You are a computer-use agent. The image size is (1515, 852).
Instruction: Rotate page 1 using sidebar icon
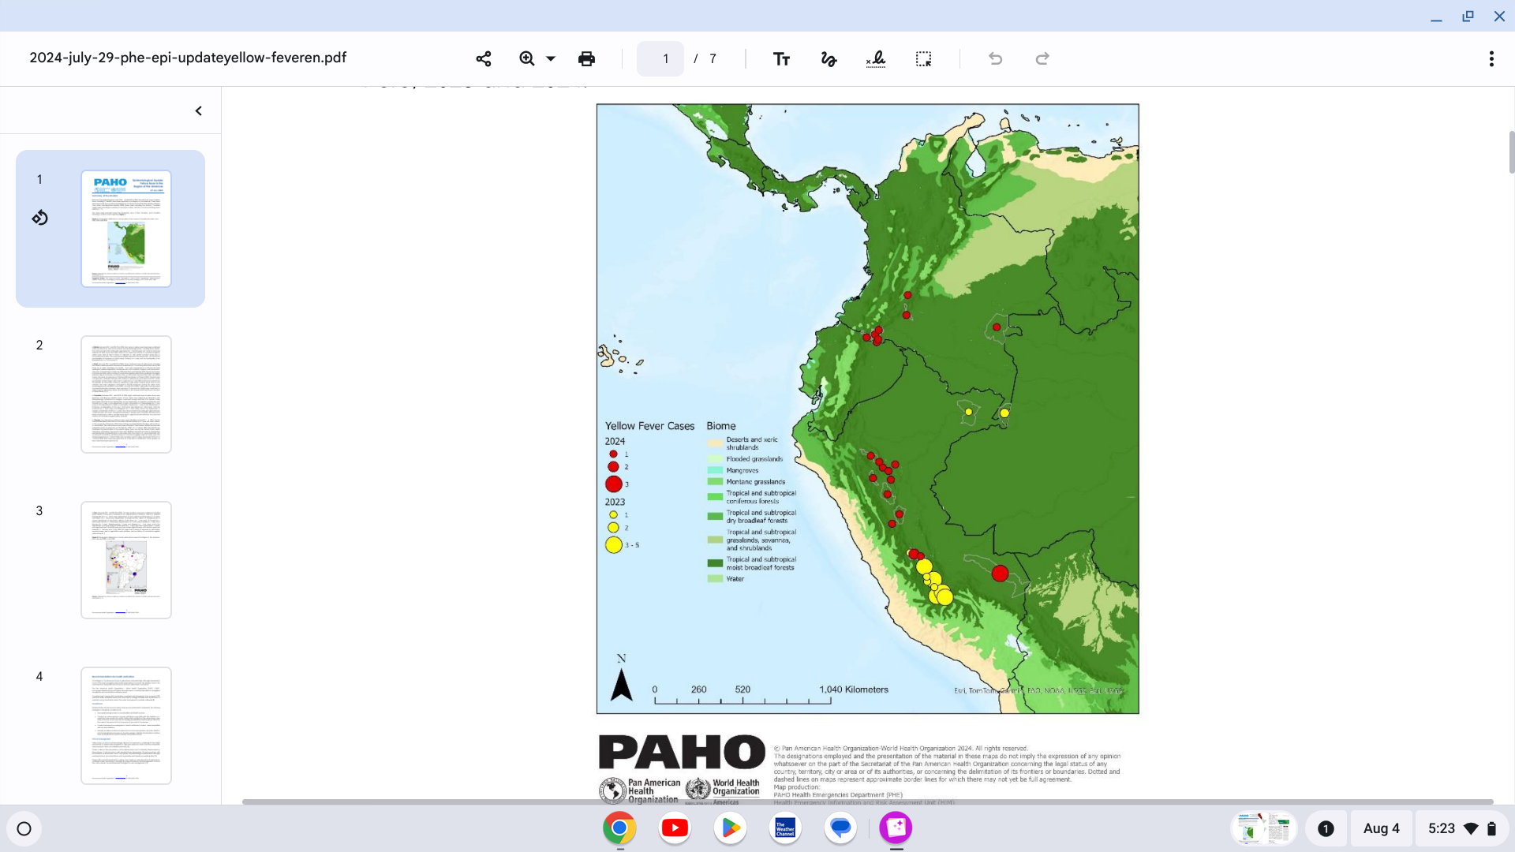tap(39, 218)
